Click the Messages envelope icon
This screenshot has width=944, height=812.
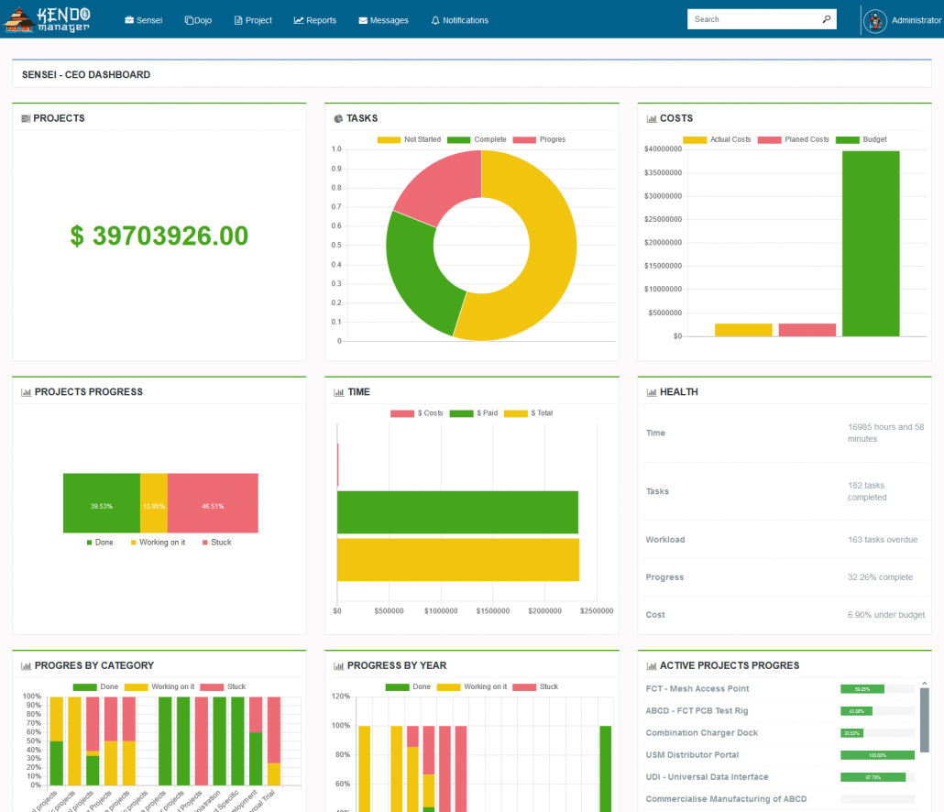tap(361, 19)
